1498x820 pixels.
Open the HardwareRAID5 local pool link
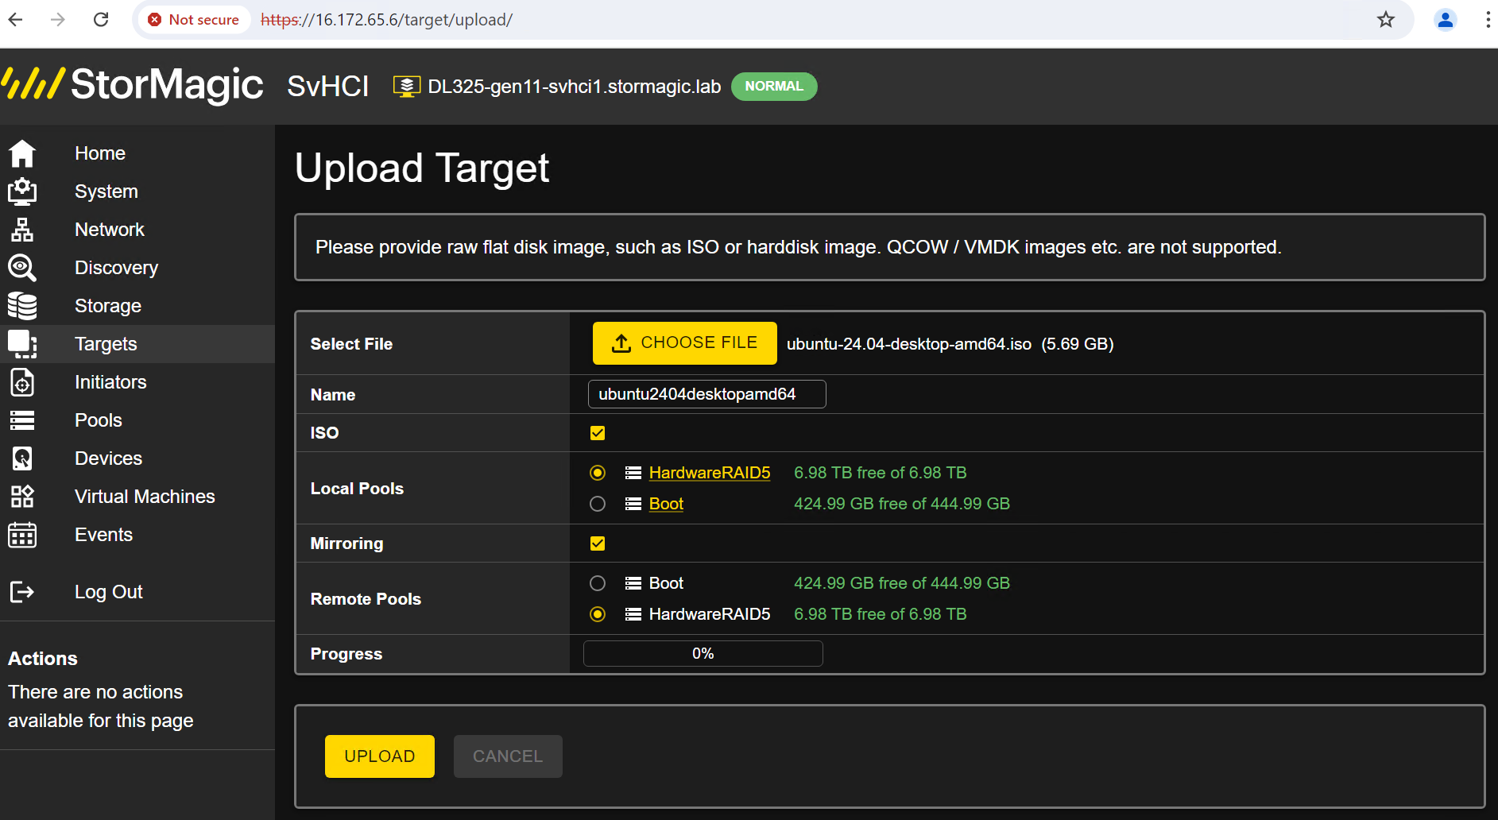coord(710,473)
